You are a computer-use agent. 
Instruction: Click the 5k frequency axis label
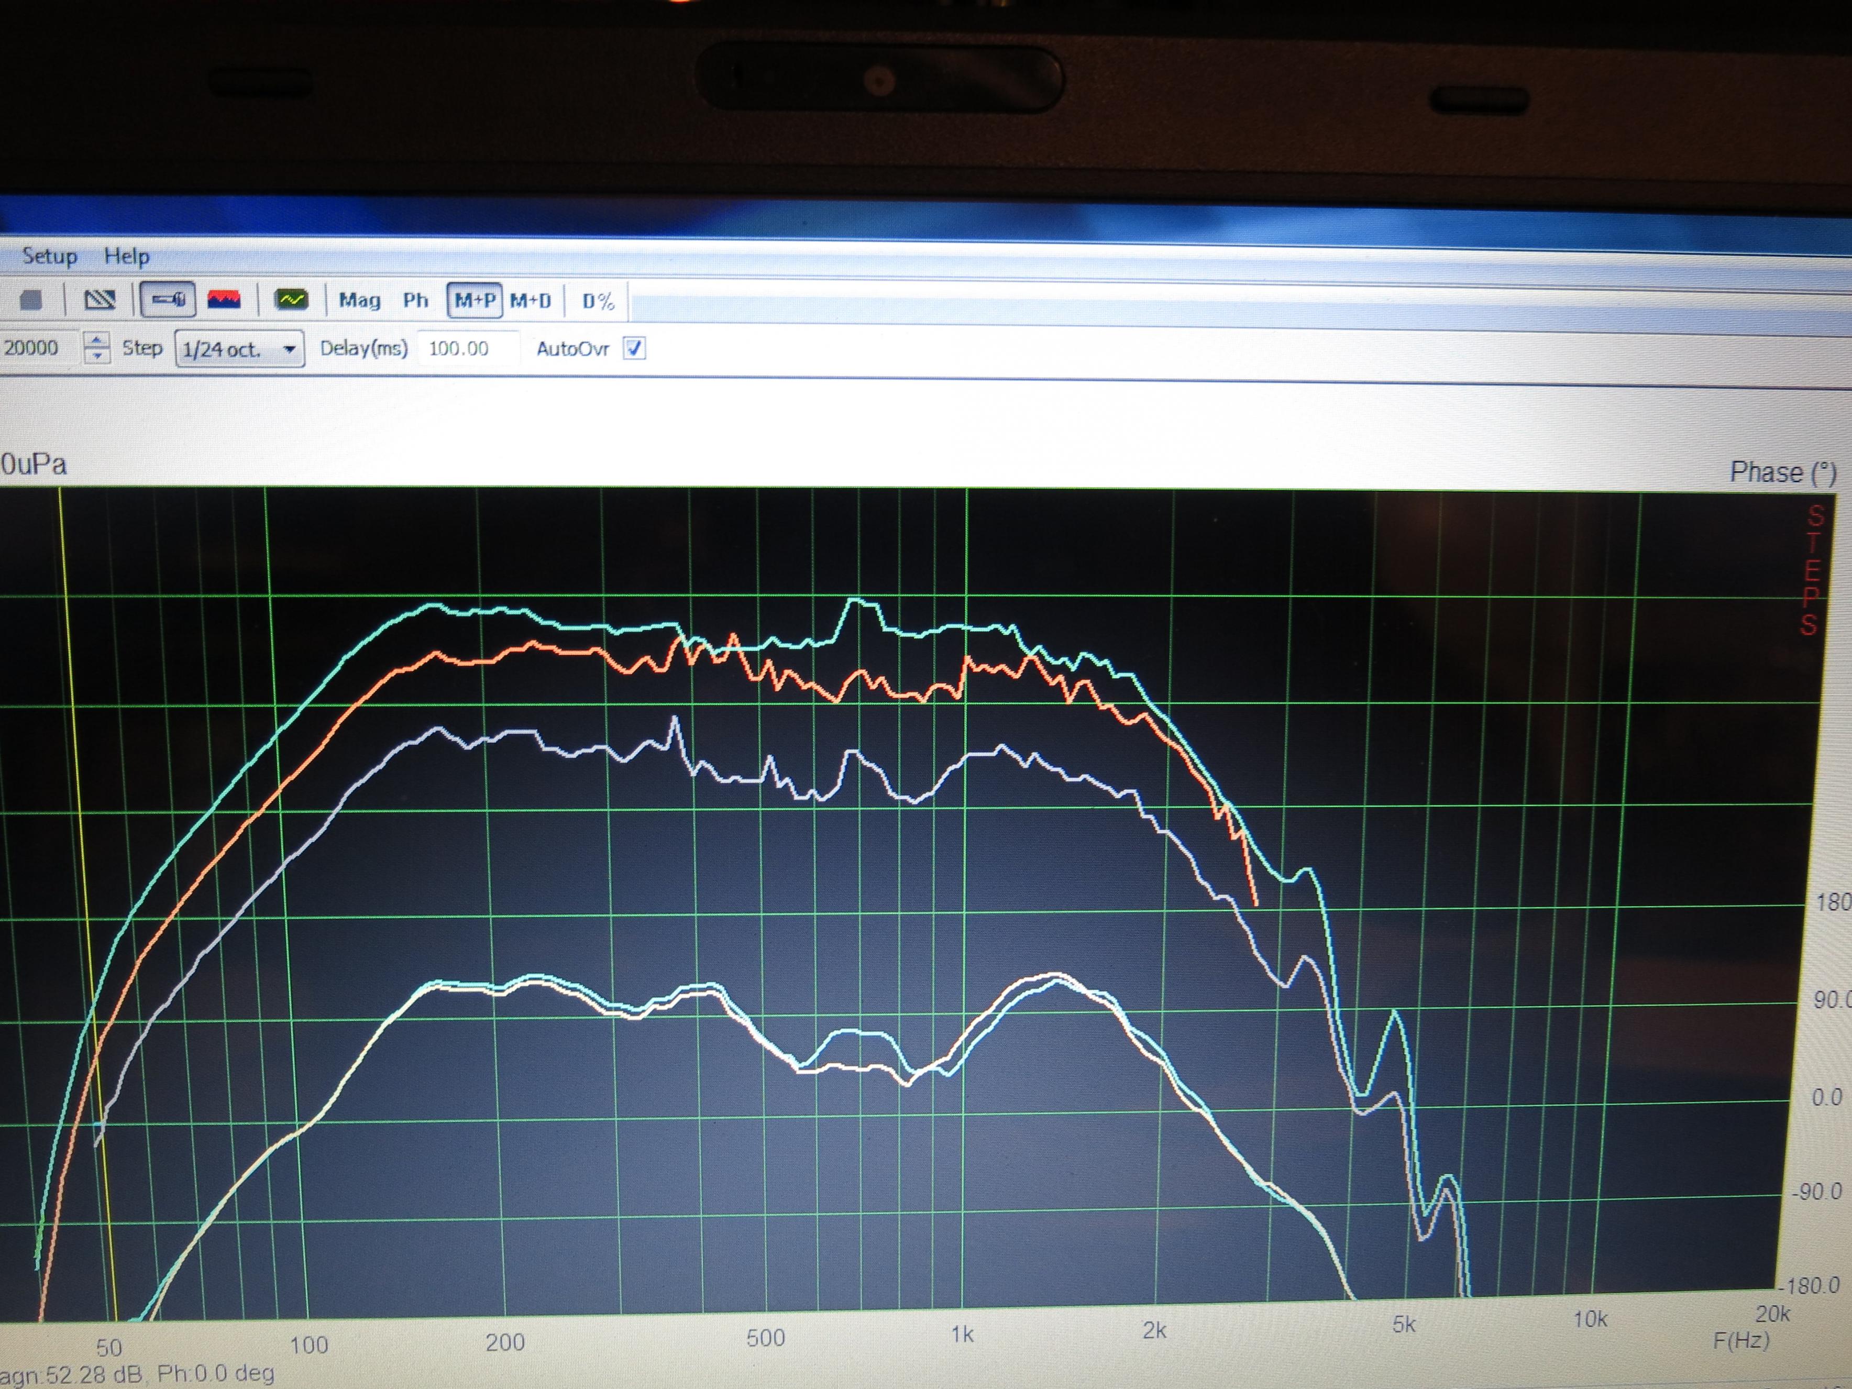click(1403, 1325)
